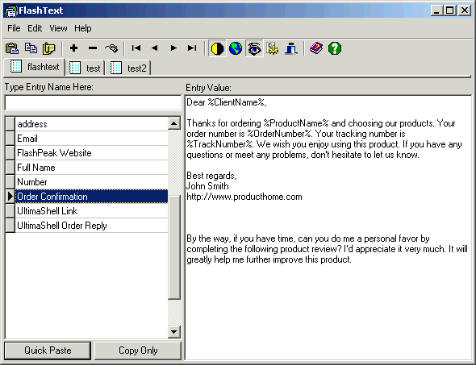Click the Type Entry Name input field
476x365 pixels.
[x=93, y=103]
